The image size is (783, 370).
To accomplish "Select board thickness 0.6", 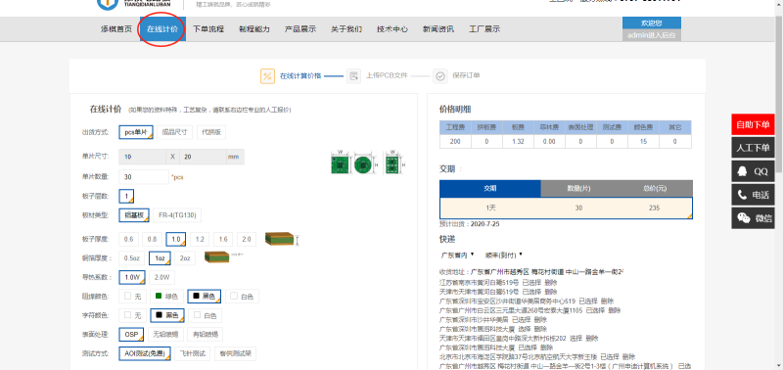I will tap(128, 239).
